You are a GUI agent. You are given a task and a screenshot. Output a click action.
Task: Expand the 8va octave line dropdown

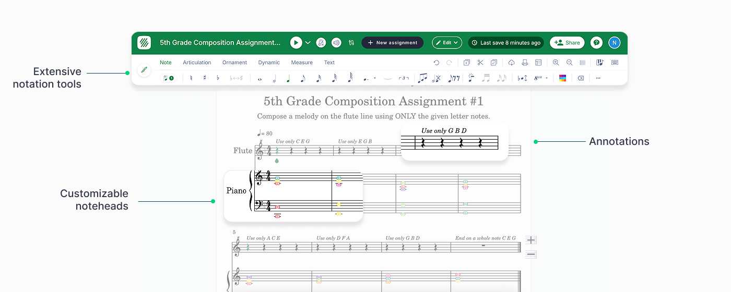coord(547,78)
